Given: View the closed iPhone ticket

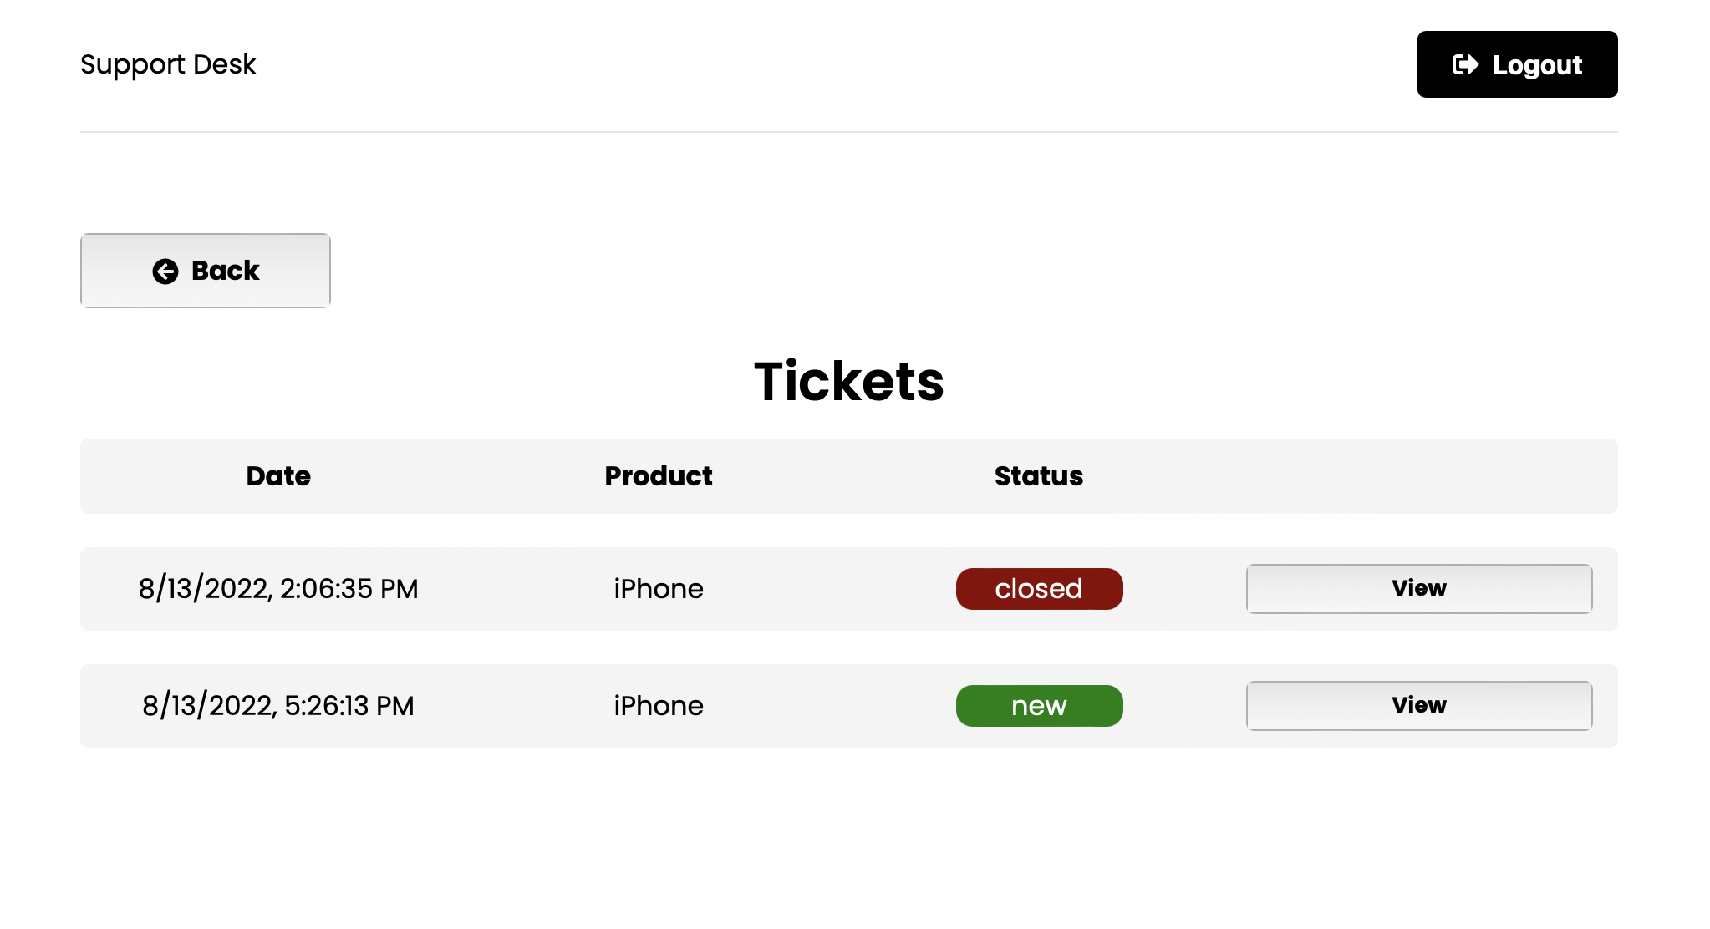Looking at the screenshot, I should tap(1419, 589).
